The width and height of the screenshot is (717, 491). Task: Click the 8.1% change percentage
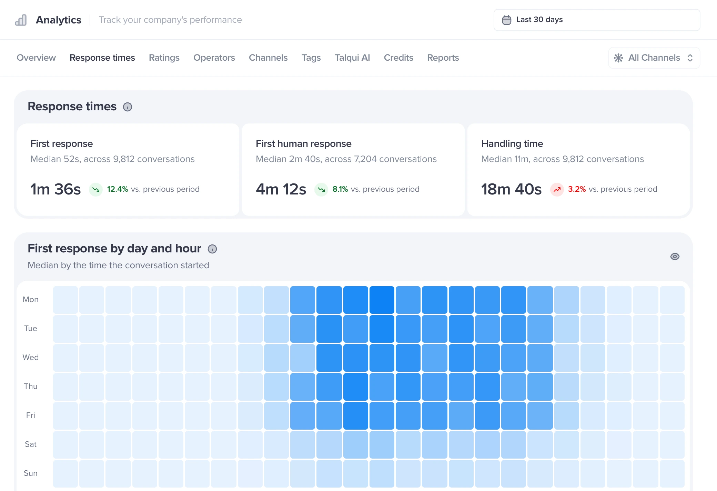pyautogui.click(x=340, y=189)
